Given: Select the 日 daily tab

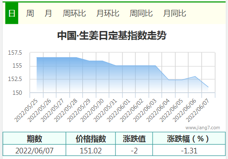Looking at the screenshot, I should [12, 13].
